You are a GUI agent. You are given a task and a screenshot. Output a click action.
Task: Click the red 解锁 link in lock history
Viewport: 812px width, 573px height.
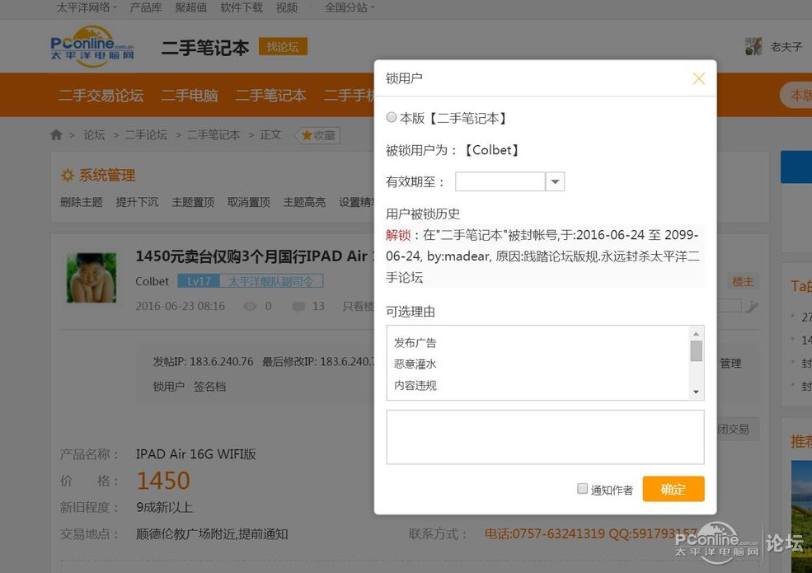397,235
